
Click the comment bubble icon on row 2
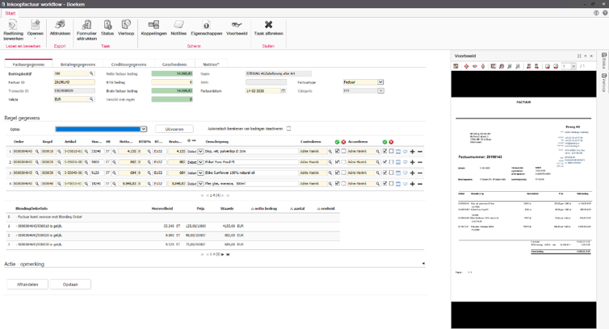pos(405,162)
